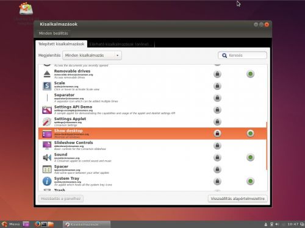The width and height of the screenshot is (305, 228).
Task: Open the network tray icon
Action: pos(271,224)
